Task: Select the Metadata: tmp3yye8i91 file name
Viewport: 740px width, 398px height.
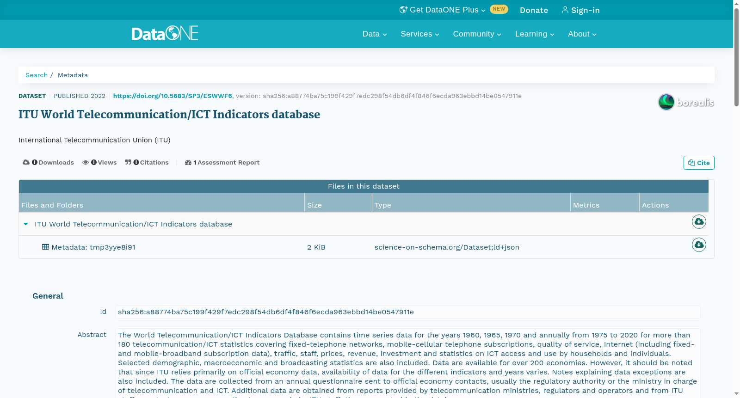Action: pyautogui.click(x=93, y=247)
